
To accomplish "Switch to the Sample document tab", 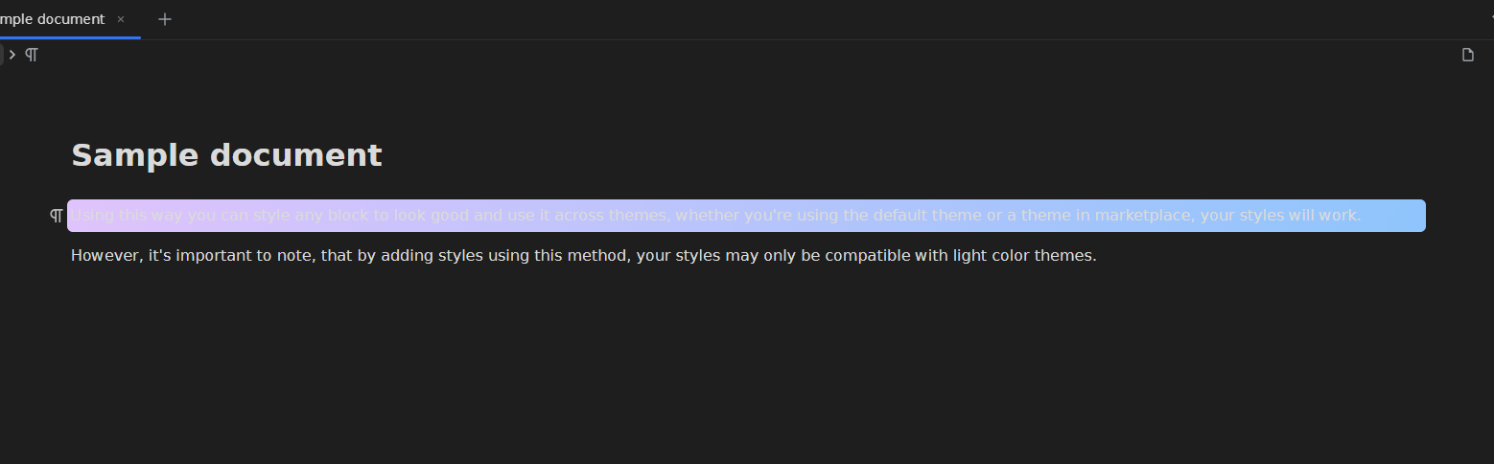I will tap(53, 19).
